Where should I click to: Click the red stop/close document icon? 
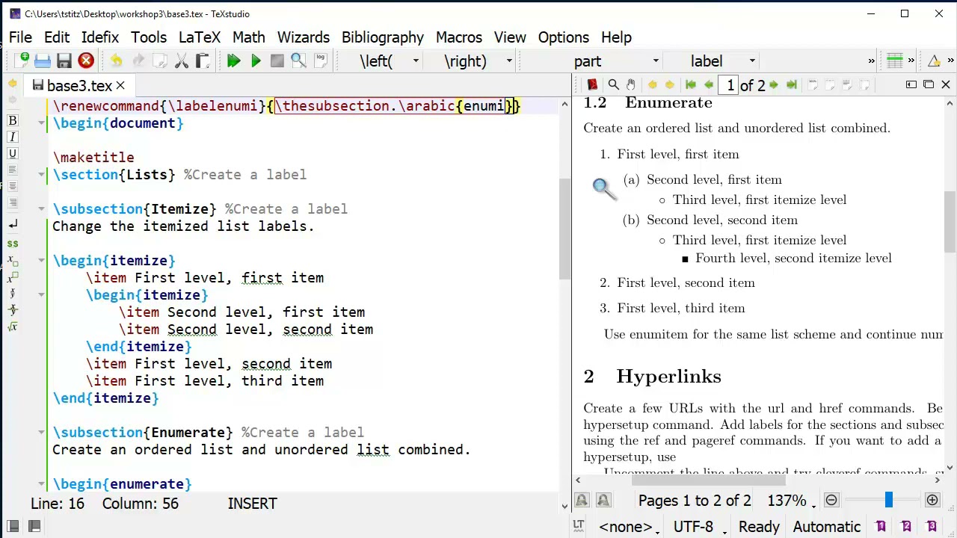pyautogui.click(x=86, y=61)
